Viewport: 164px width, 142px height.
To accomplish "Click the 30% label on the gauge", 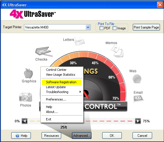I will click(73, 63).
